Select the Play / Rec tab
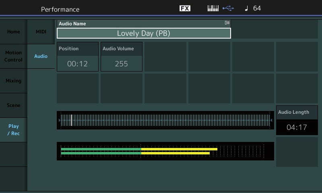322x193 pixels. [x=13, y=130]
